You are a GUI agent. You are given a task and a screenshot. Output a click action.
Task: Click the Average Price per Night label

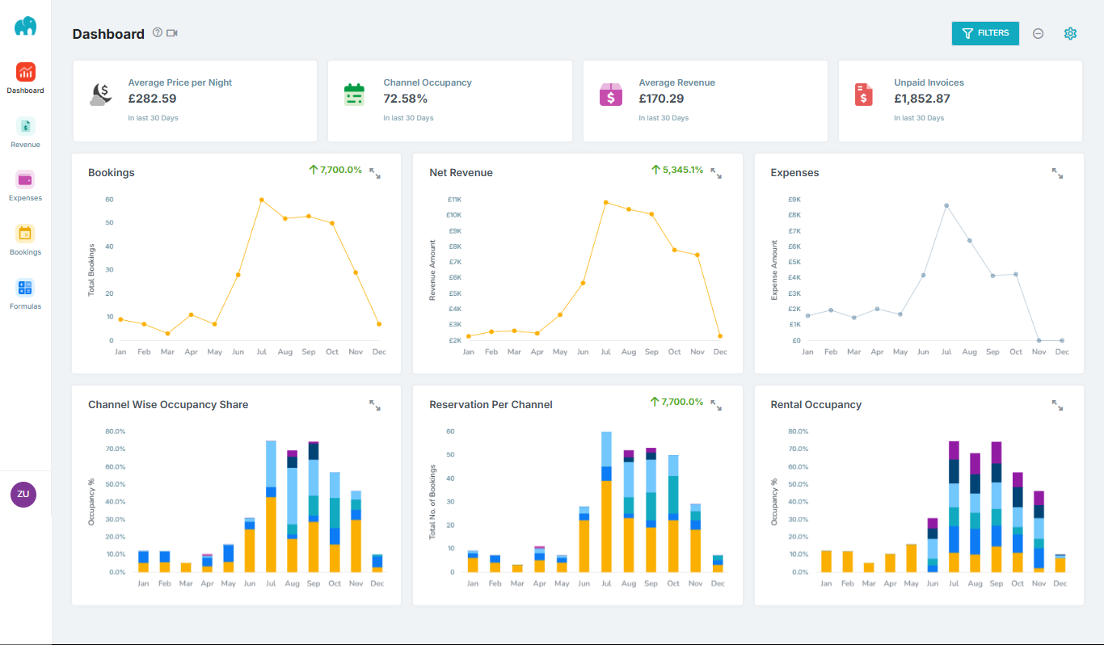tap(180, 82)
